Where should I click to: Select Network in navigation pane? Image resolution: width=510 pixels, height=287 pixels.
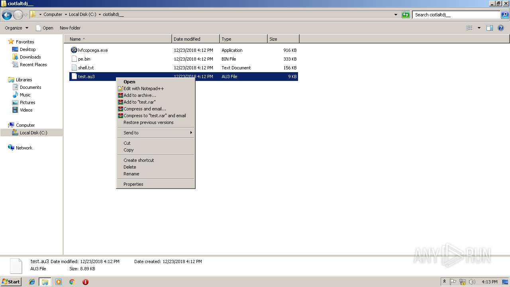[x=24, y=148]
